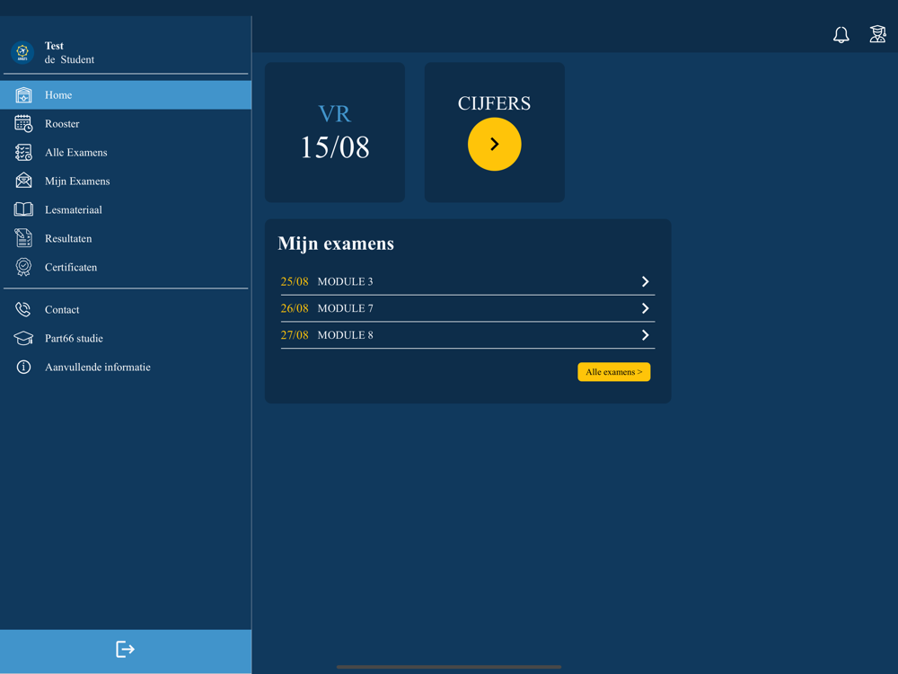
Task: Open Lesmateriaal menu item
Action: pyautogui.click(x=126, y=209)
